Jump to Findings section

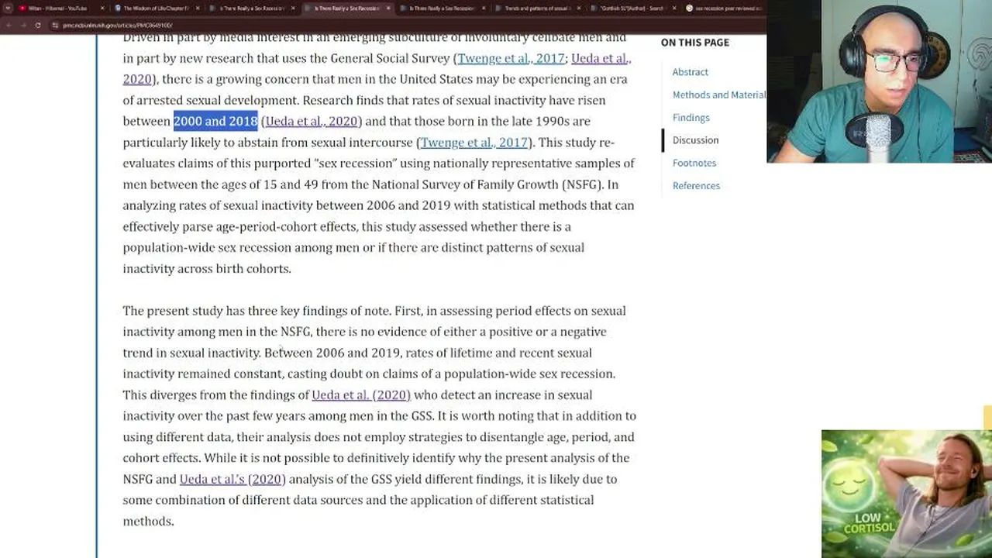(x=691, y=118)
